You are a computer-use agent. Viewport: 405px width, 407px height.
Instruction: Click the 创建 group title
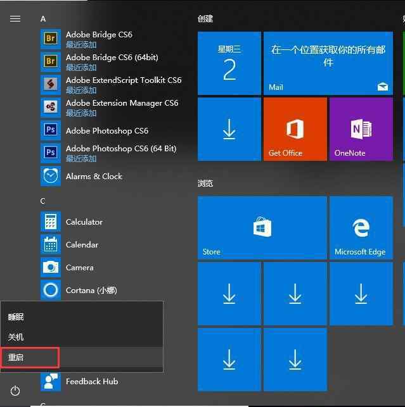click(x=205, y=19)
